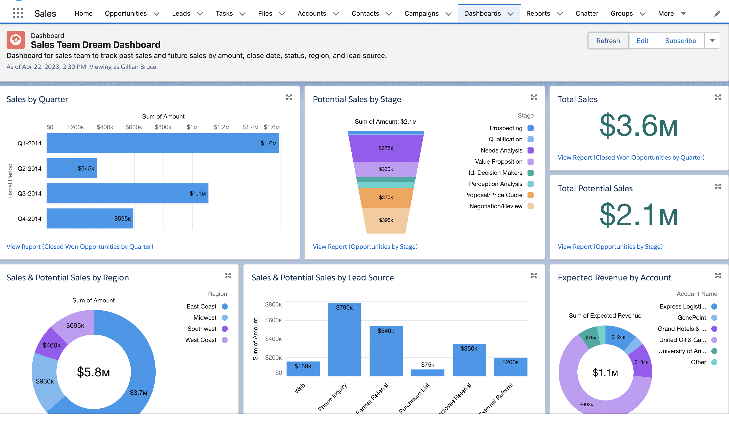Image resolution: width=729 pixels, height=422 pixels.
Task: Open the Campaigns tab dropdown chevron
Action: [448, 14]
